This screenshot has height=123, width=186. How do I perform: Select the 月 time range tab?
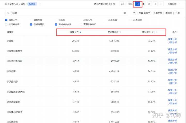[149, 4]
